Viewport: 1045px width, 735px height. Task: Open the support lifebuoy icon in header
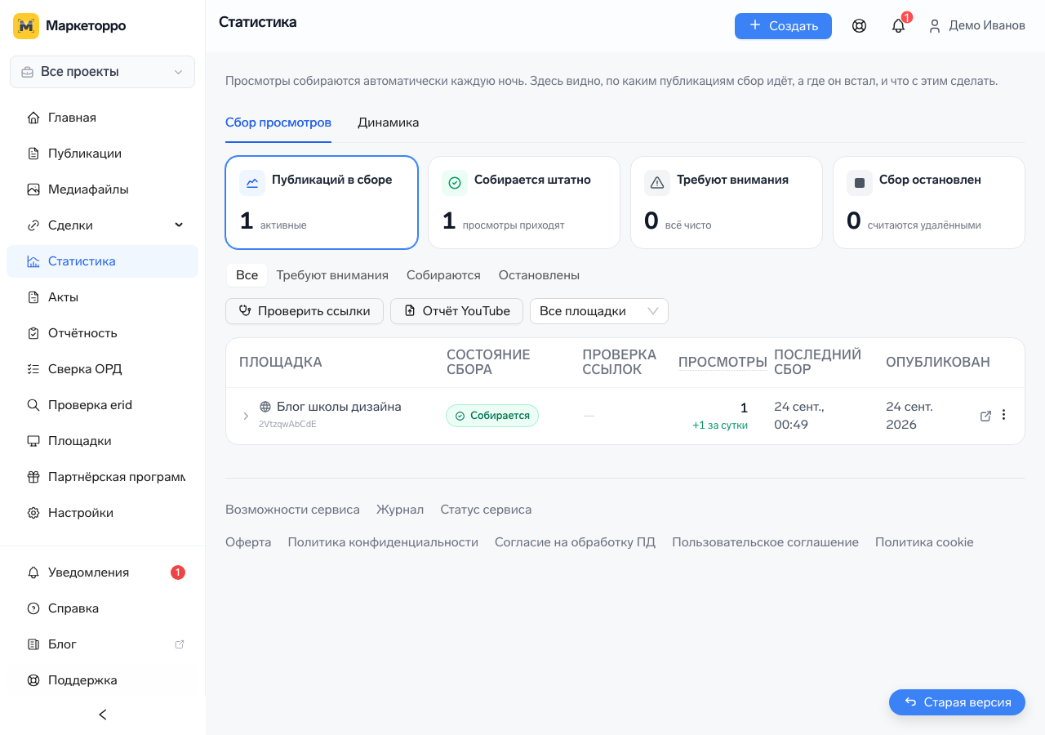[x=859, y=26]
